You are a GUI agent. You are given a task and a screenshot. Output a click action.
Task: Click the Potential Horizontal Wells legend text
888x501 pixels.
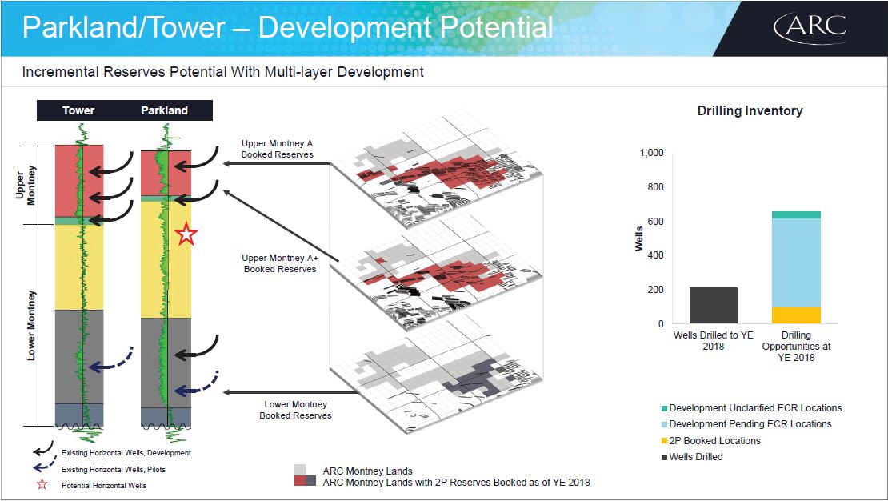[x=104, y=486]
